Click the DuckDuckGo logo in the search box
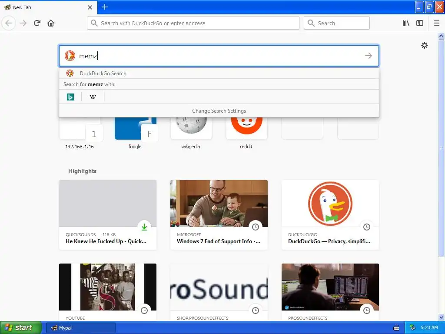The image size is (445, 334). click(x=70, y=56)
